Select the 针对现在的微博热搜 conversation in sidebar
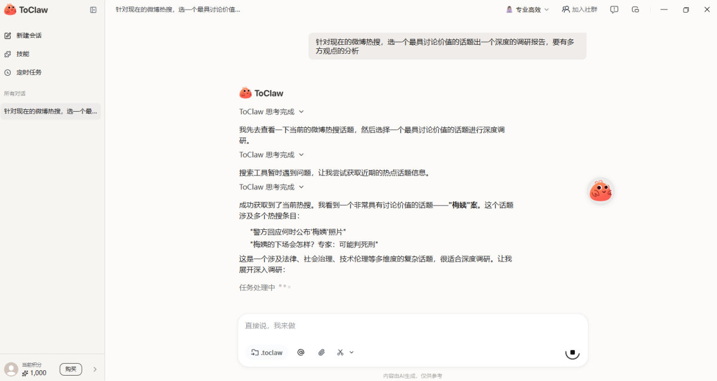This screenshot has height=381, width=717. tap(51, 111)
